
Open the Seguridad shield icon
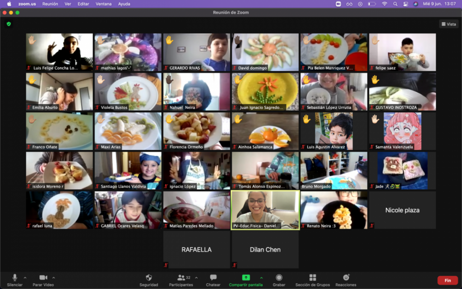tap(148, 278)
